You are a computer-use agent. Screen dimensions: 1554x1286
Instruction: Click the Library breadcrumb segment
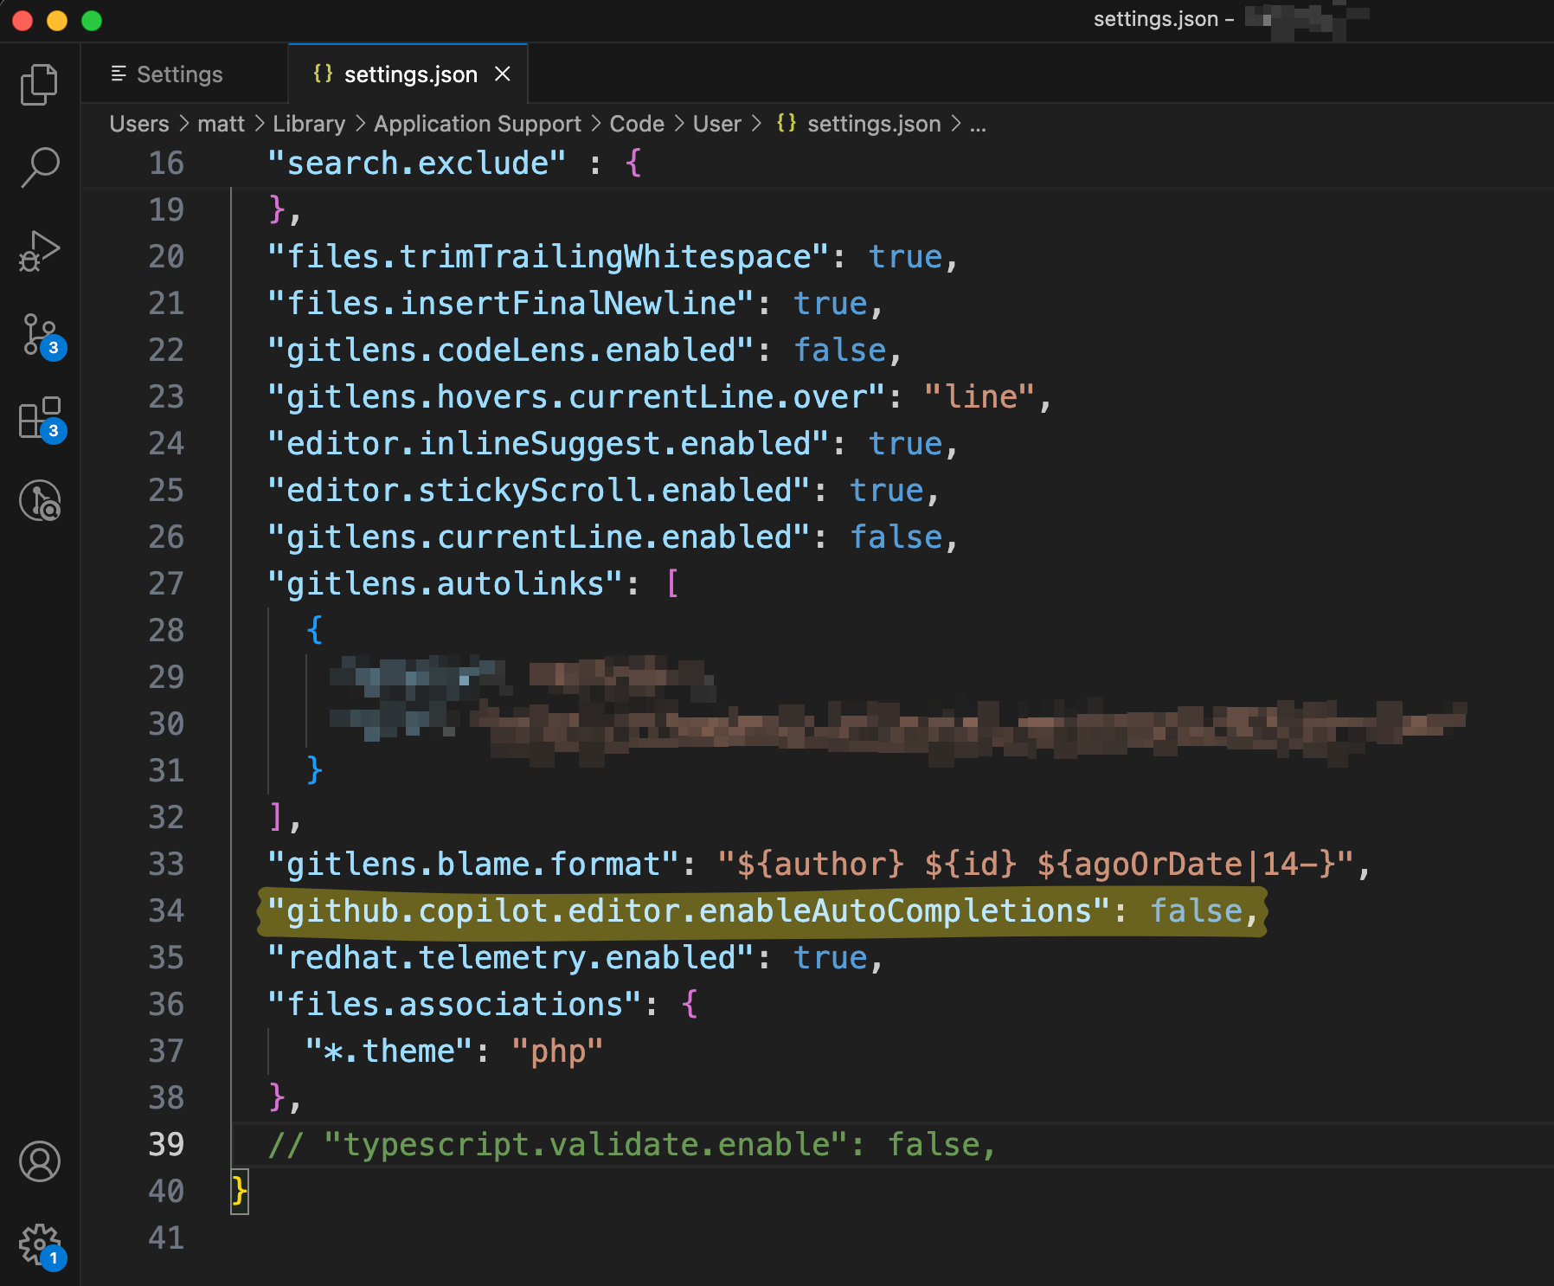tap(309, 124)
